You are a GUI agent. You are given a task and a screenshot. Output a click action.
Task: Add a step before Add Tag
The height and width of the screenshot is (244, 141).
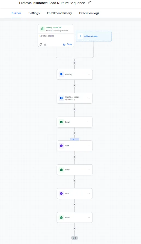click(x=74, y=63)
